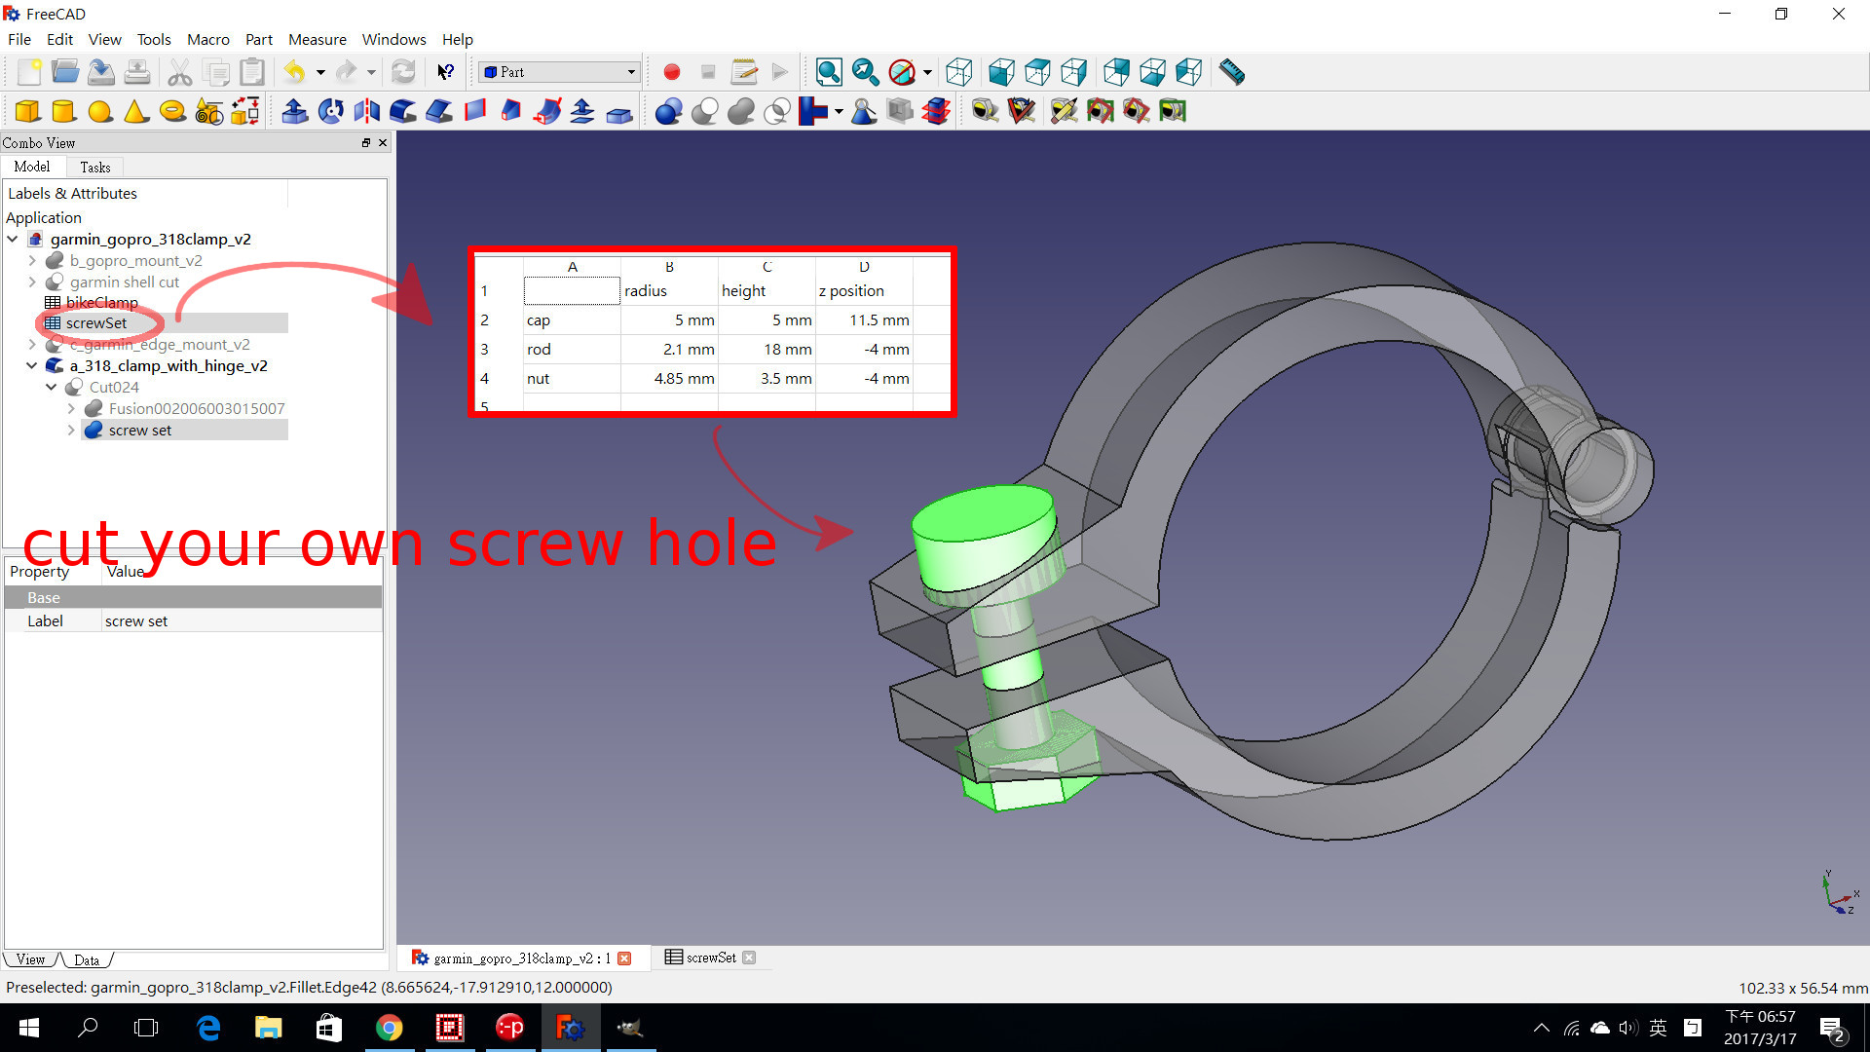
Task: Apply Cut operation on shapes
Action: [705, 111]
